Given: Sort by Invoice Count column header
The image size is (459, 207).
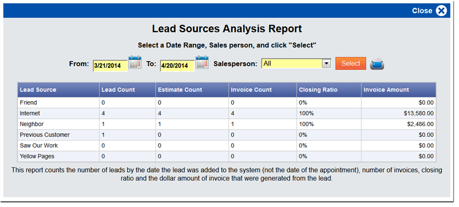Looking at the screenshot, I should pyautogui.click(x=263, y=90).
